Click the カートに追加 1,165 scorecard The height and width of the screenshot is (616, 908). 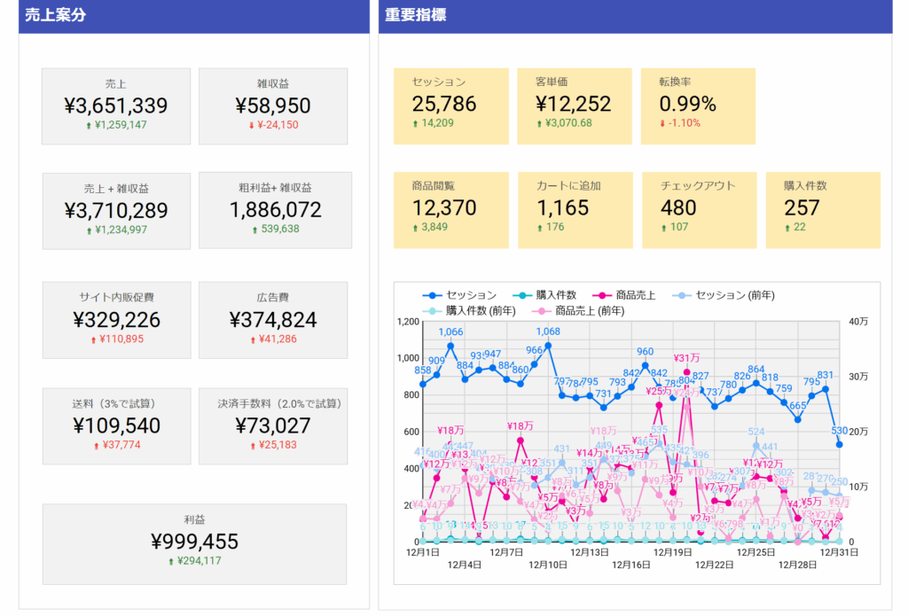point(575,210)
